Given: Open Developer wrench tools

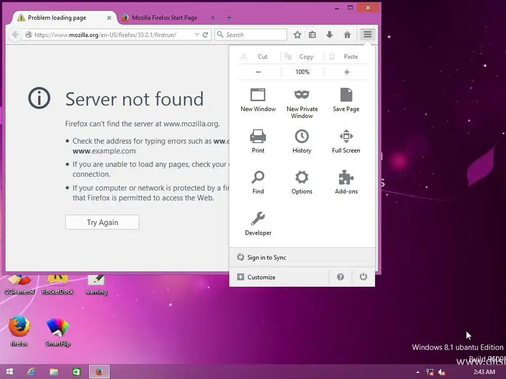Looking at the screenshot, I should 258,224.
